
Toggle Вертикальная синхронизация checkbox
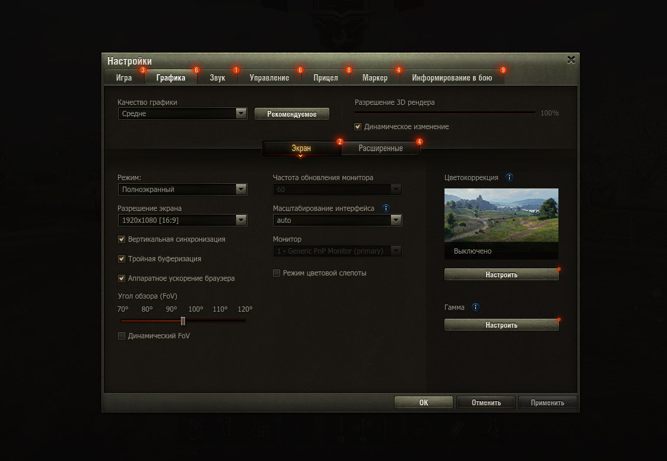point(122,239)
